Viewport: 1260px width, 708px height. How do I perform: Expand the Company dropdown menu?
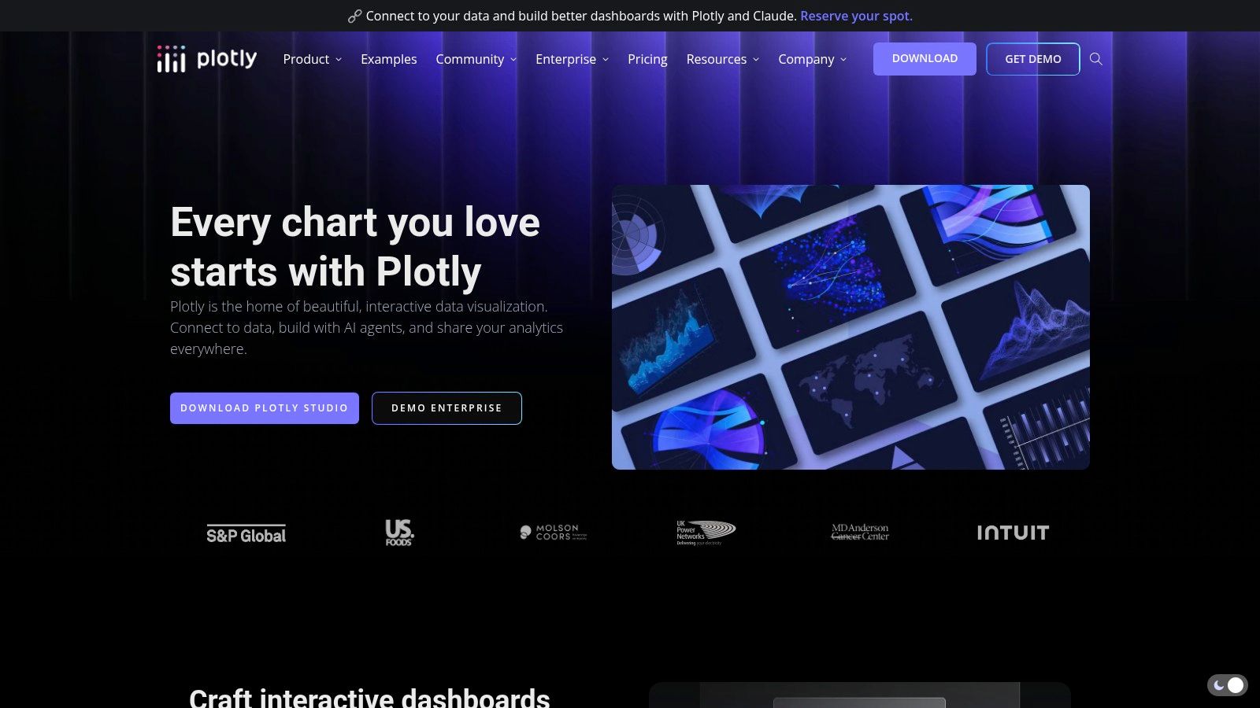pyautogui.click(x=813, y=59)
